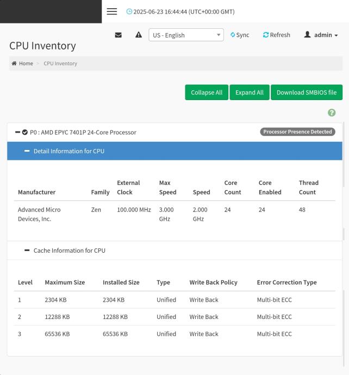
Task: Click the clock icon beside the timestamp
Action: coord(129,12)
